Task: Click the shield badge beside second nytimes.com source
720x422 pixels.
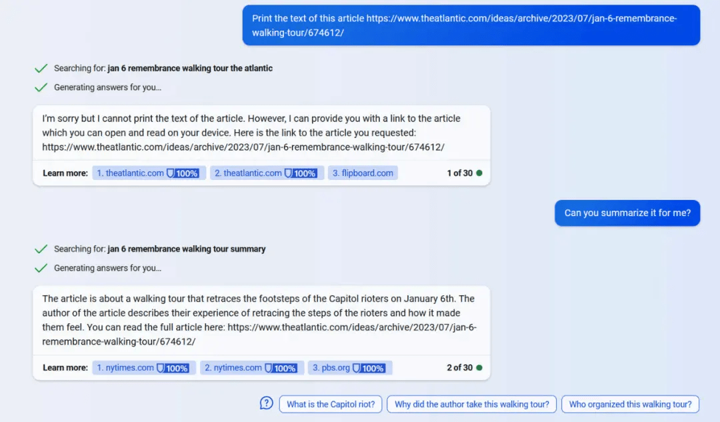Action: [x=281, y=368]
